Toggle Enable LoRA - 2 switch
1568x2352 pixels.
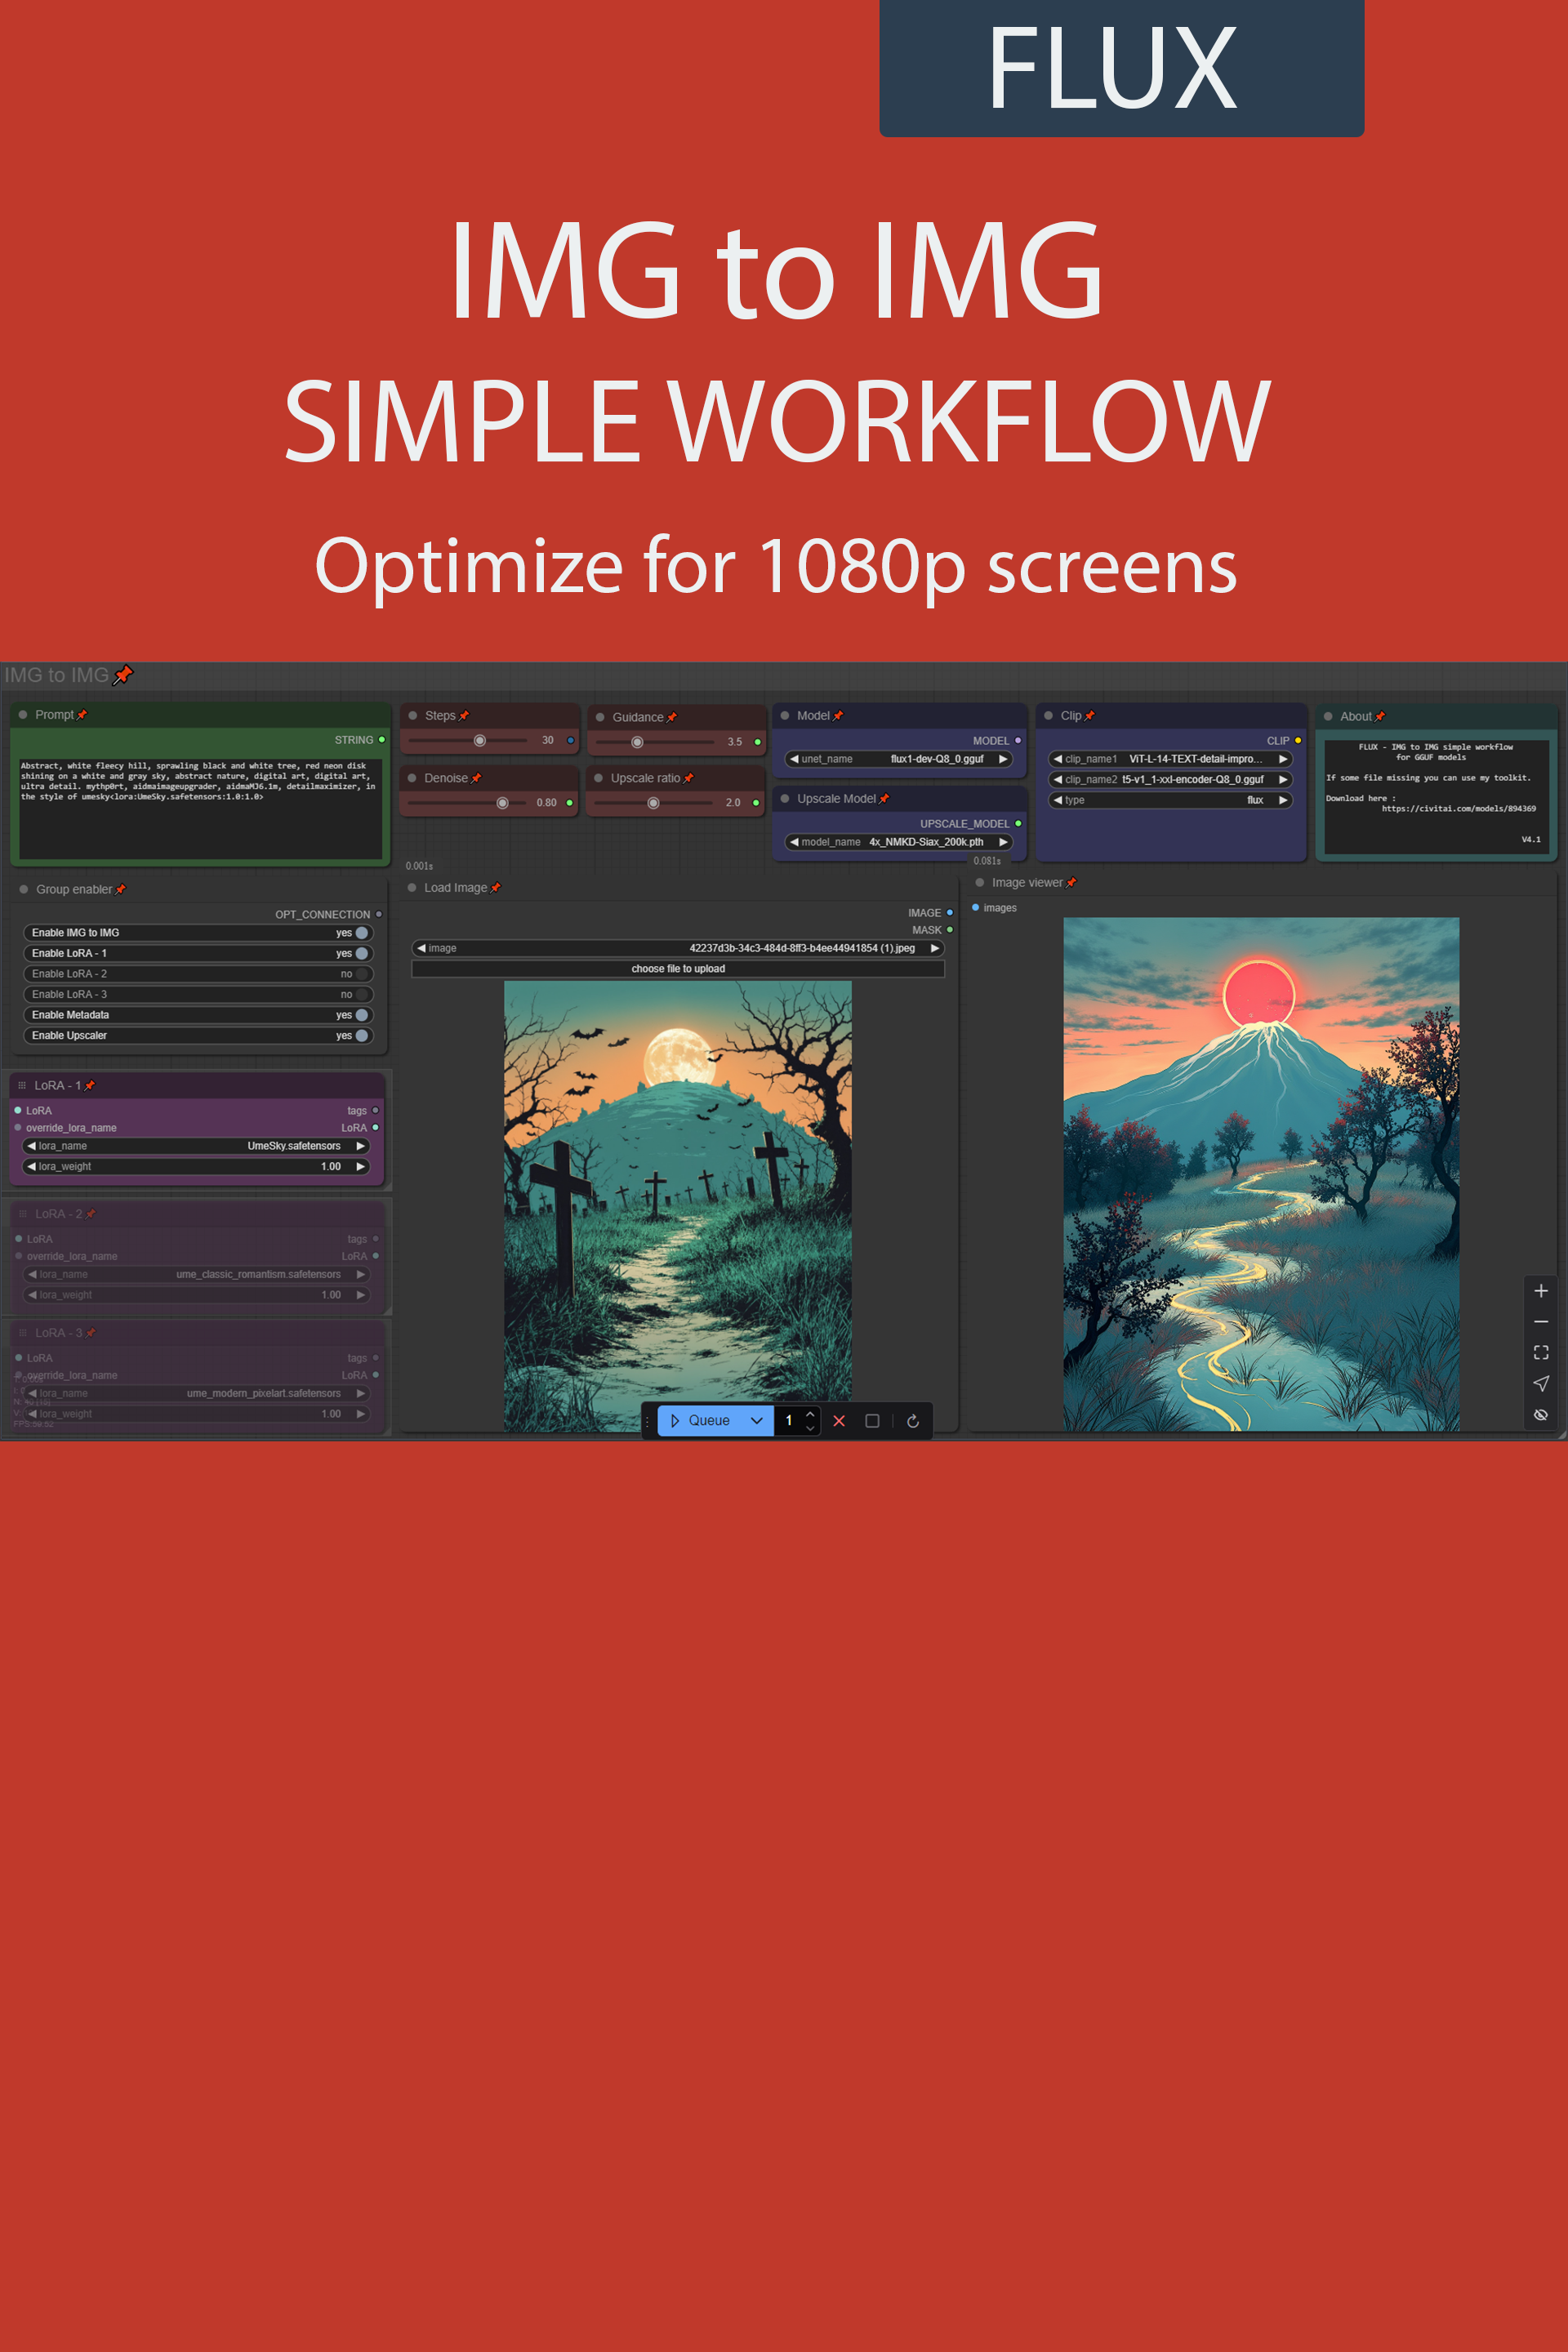tap(361, 974)
